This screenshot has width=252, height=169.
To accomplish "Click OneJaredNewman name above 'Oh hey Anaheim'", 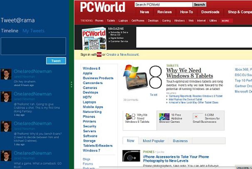I will click(32, 72).
